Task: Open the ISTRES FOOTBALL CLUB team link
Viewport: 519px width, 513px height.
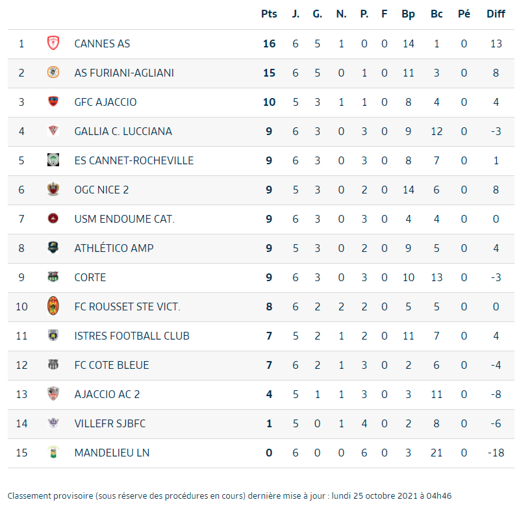Action: click(132, 336)
